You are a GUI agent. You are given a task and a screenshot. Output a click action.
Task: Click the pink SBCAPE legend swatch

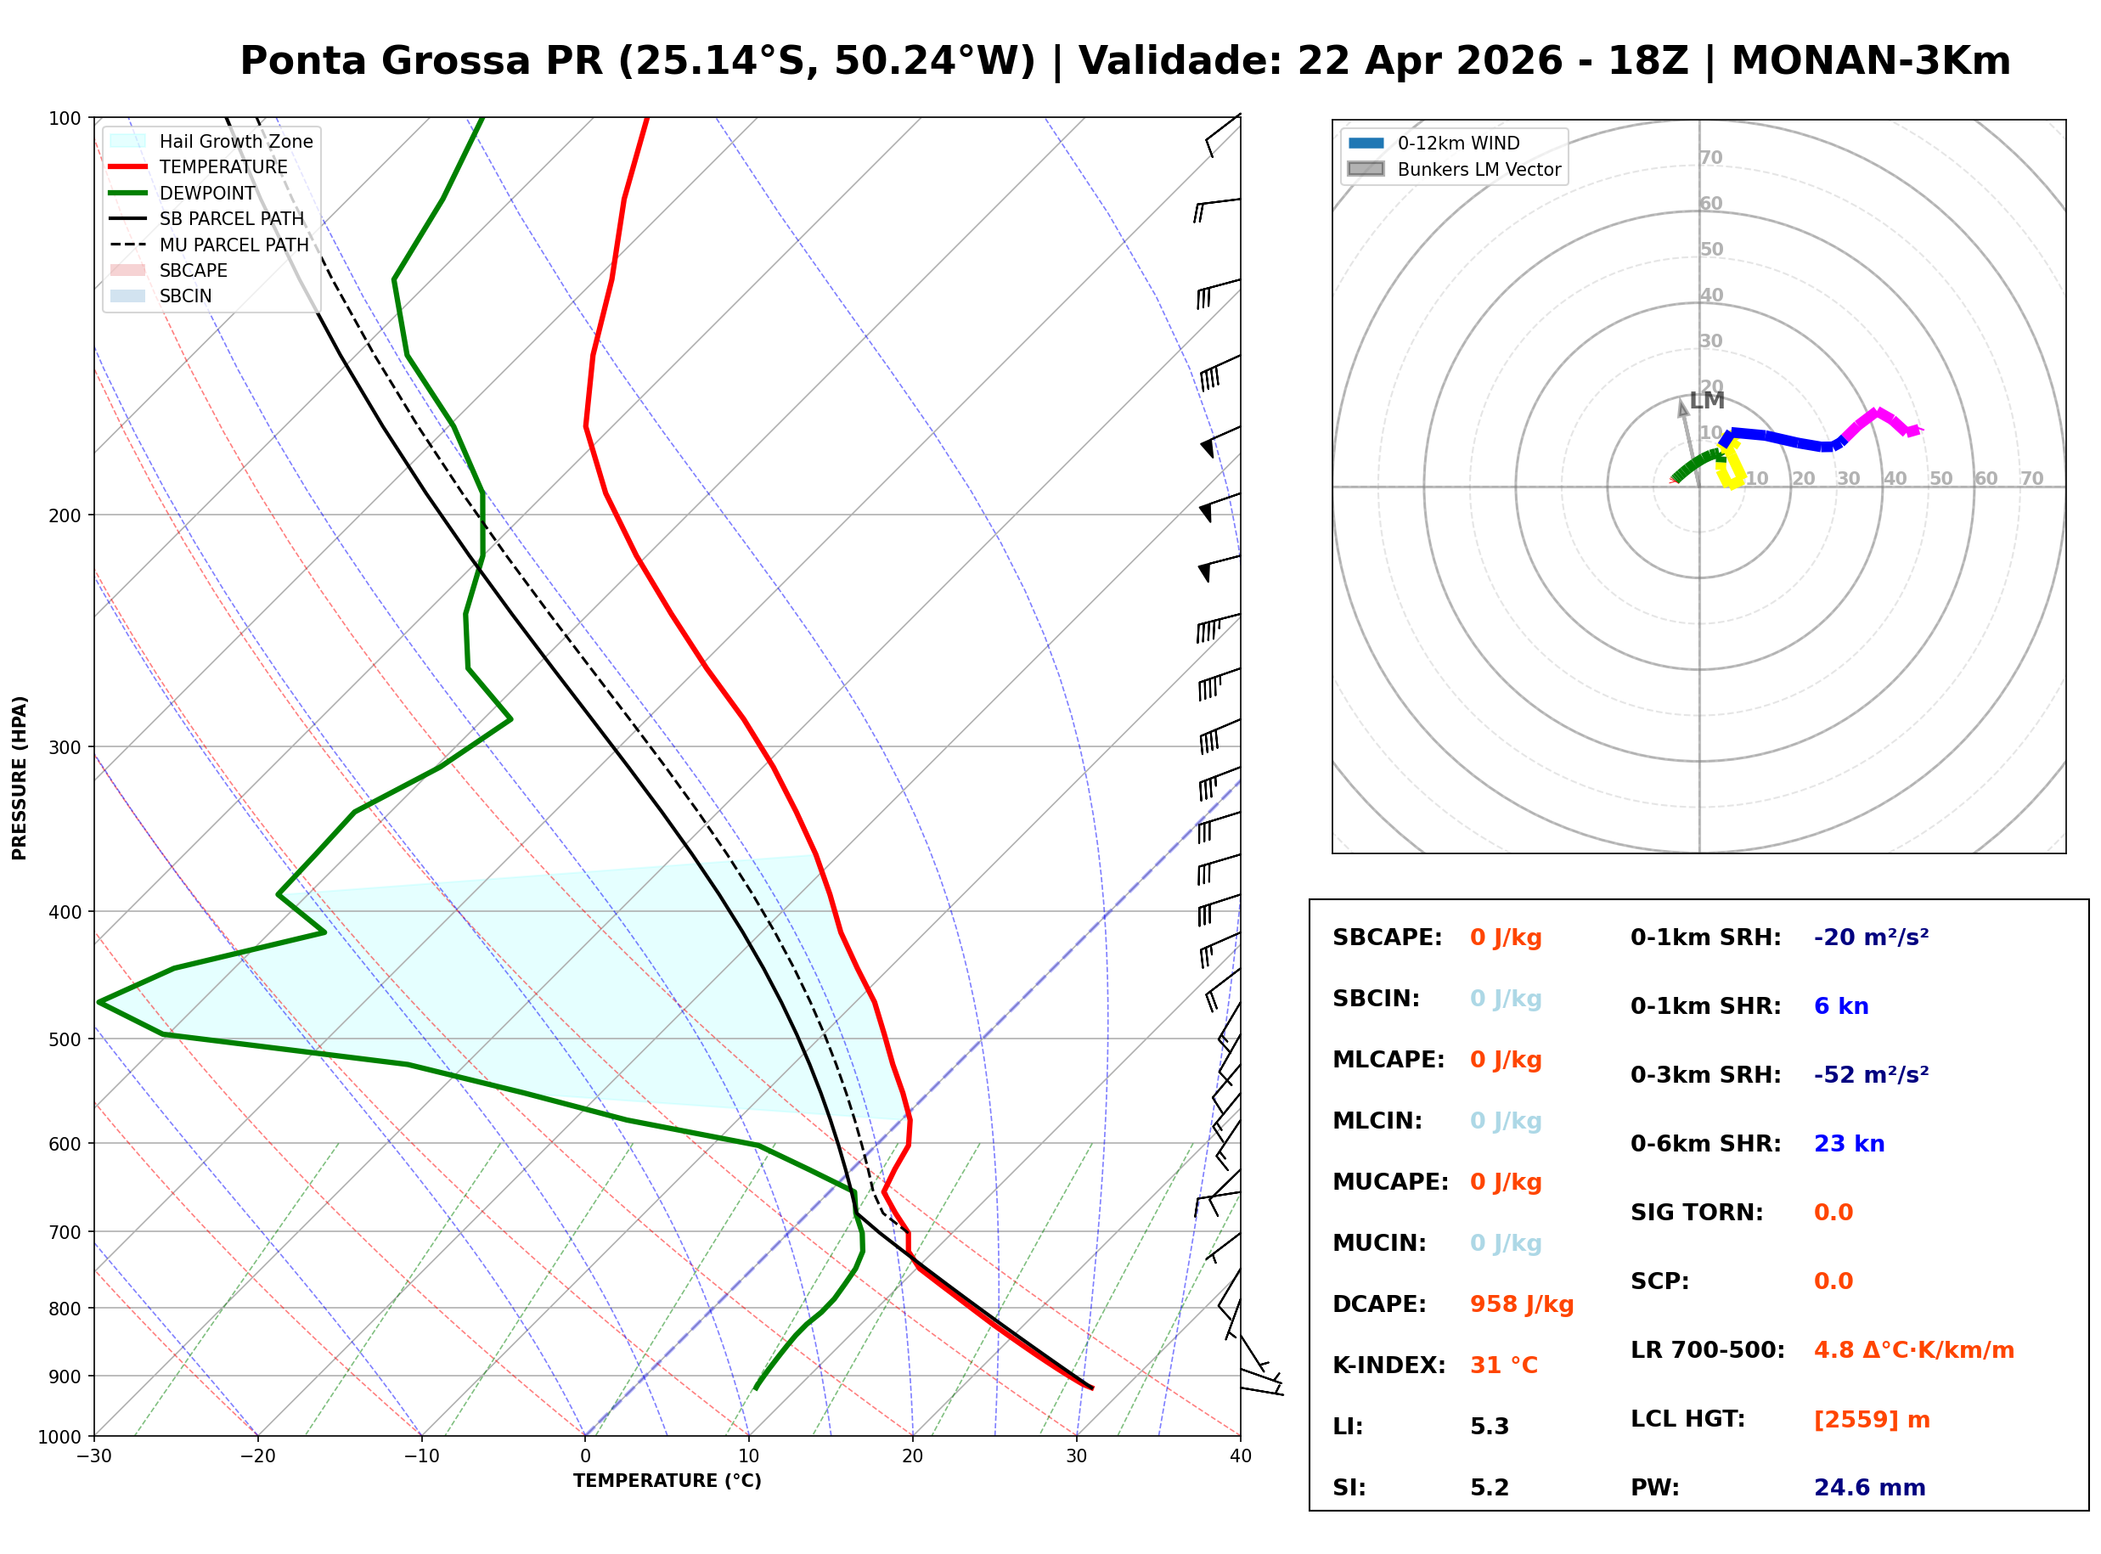coord(128,270)
